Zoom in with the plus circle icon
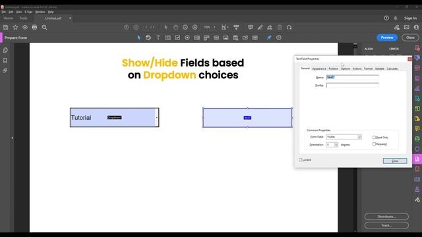Viewport: 422px width, 237px height. (195, 27)
